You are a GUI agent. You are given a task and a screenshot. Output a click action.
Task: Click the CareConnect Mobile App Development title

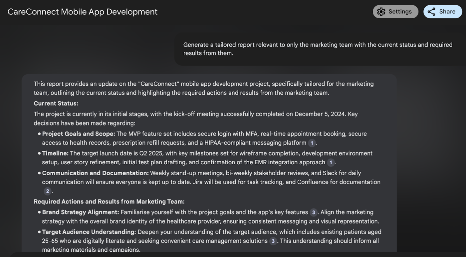(83, 12)
